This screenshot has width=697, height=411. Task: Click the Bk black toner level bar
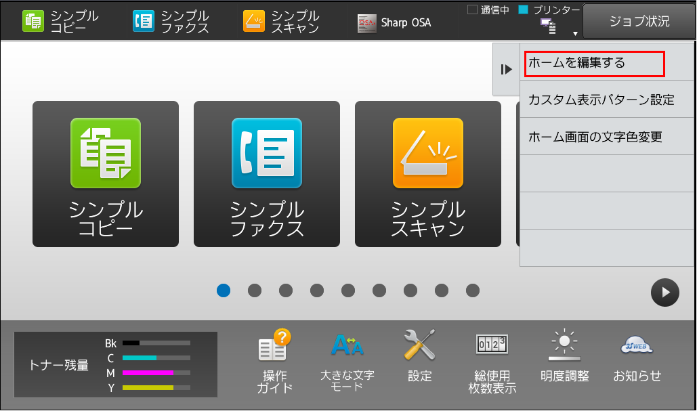pyautogui.click(x=156, y=343)
